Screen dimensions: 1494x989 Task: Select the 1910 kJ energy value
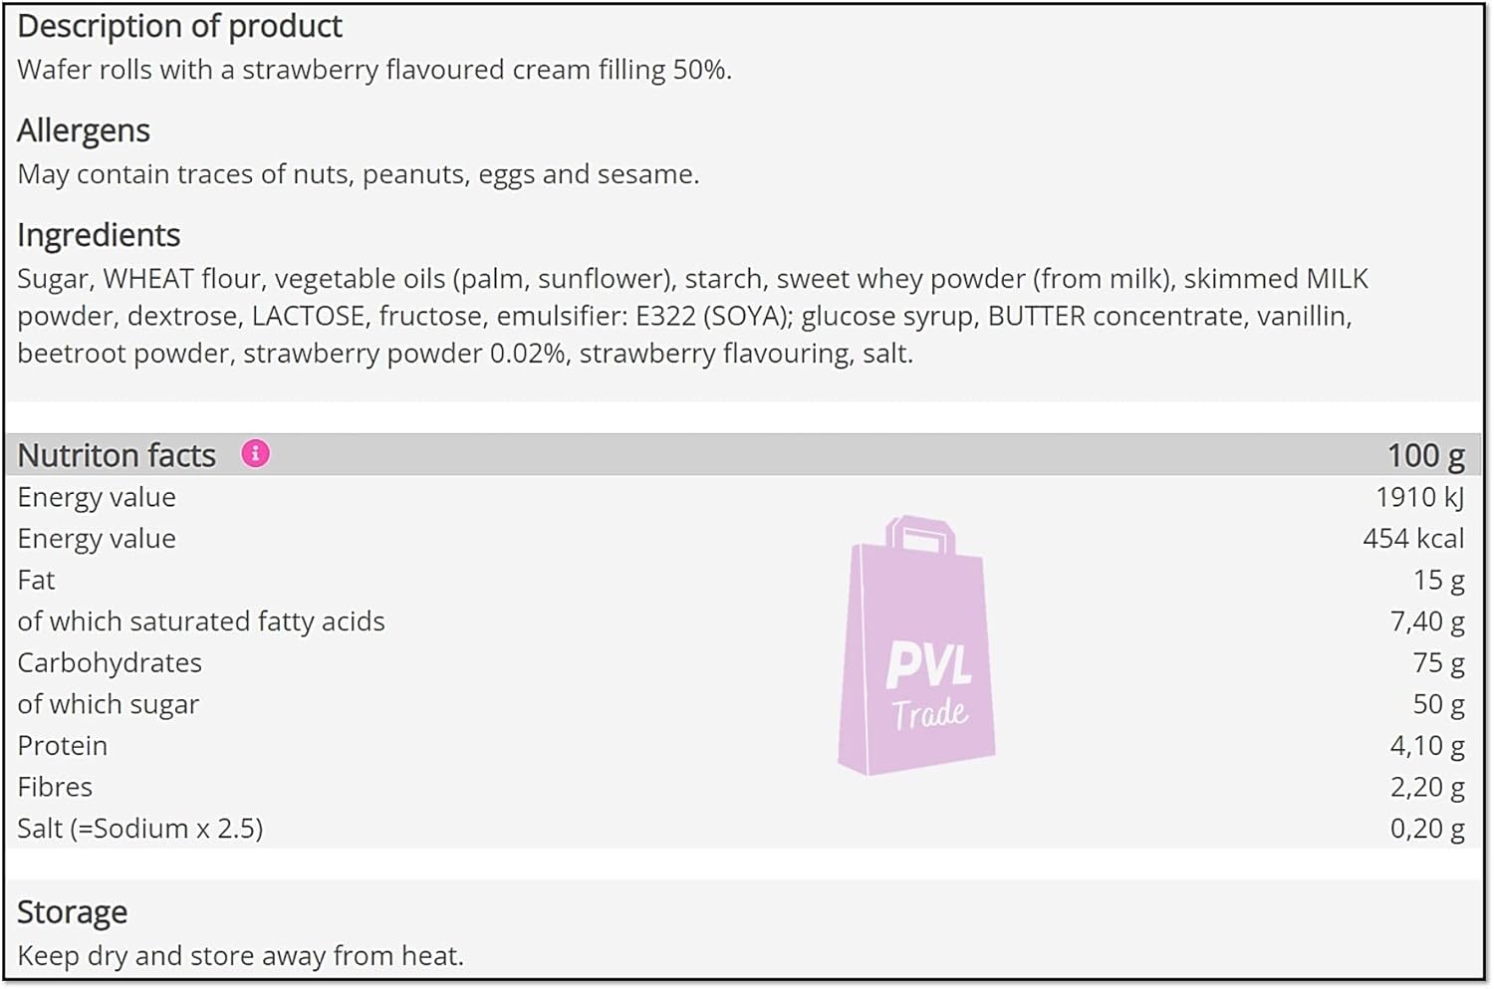tap(1419, 497)
